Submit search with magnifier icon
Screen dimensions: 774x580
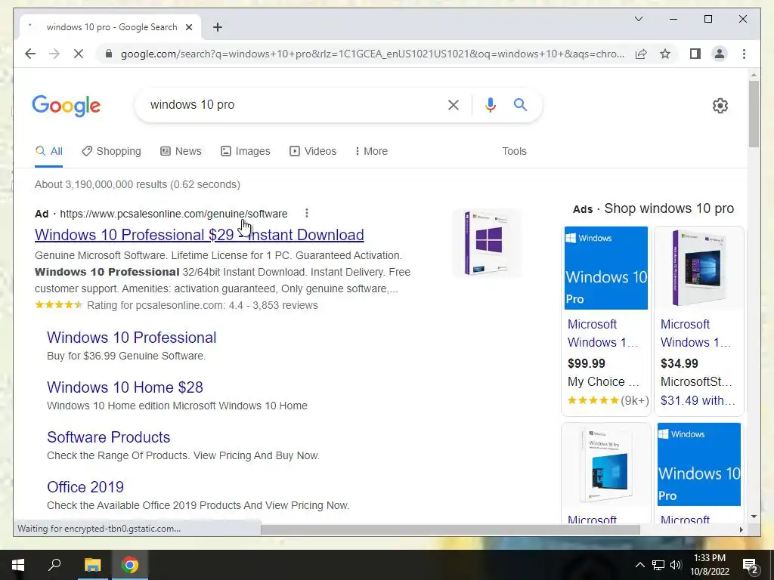tap(520, 104)
